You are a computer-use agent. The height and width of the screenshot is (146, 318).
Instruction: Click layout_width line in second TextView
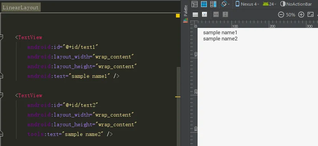tap(81, 115)
